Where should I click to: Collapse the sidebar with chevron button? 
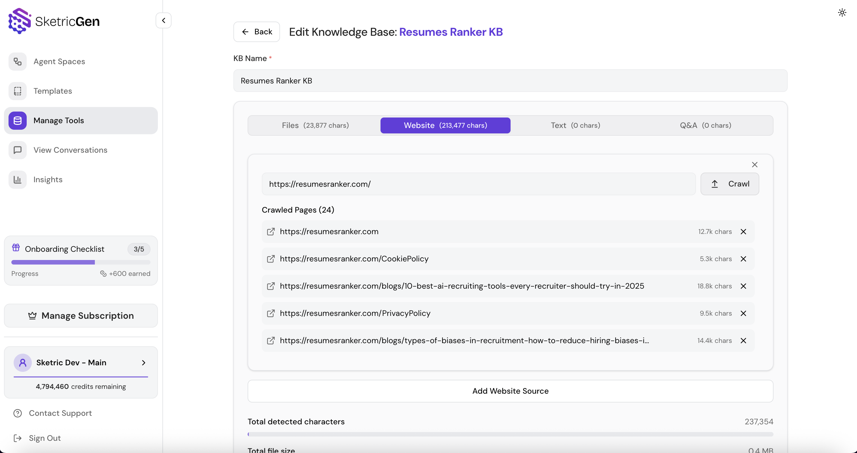pos(163,21)
